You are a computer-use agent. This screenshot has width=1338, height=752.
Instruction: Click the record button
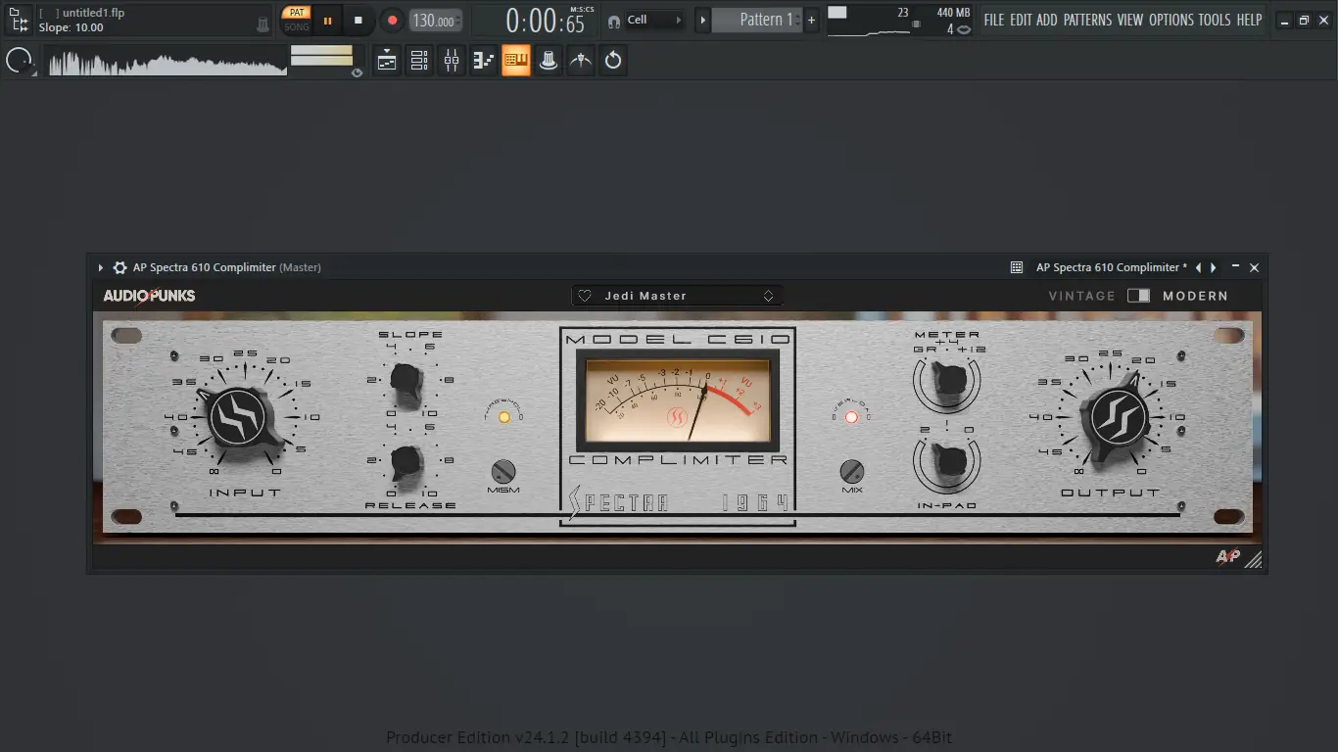tap(391, 20)
